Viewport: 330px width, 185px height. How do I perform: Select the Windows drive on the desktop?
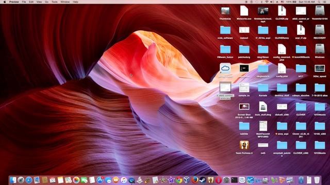point(320,49)
